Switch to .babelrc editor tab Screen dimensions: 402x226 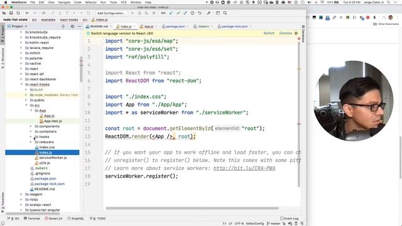click(x=204, y=26)
